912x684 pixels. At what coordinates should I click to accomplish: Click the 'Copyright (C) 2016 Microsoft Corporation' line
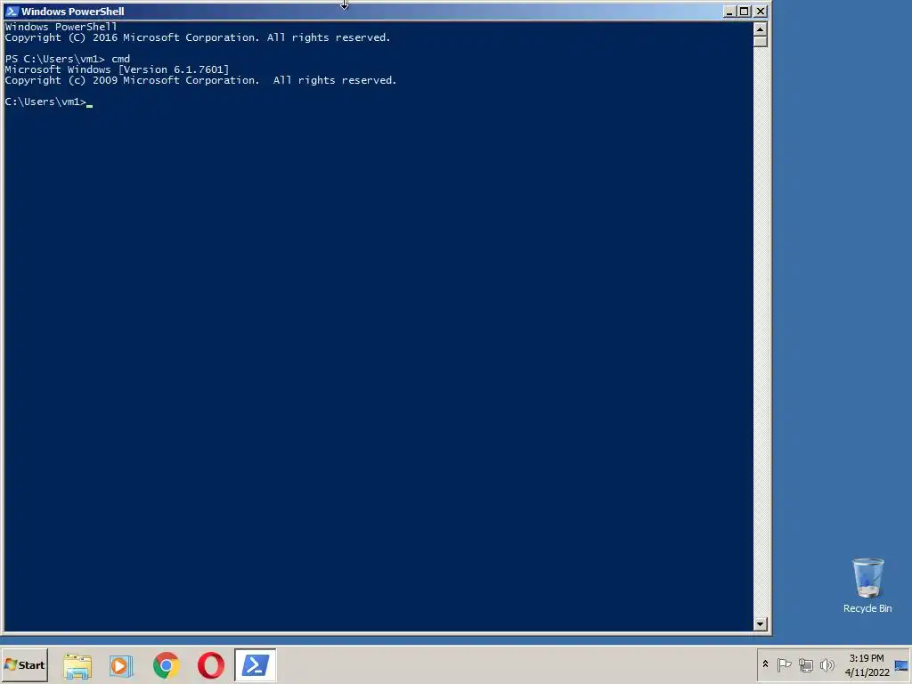point(198,37)
